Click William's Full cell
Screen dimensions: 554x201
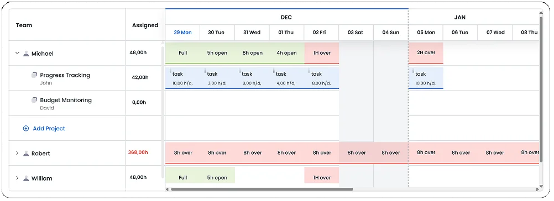pos(182,175)
